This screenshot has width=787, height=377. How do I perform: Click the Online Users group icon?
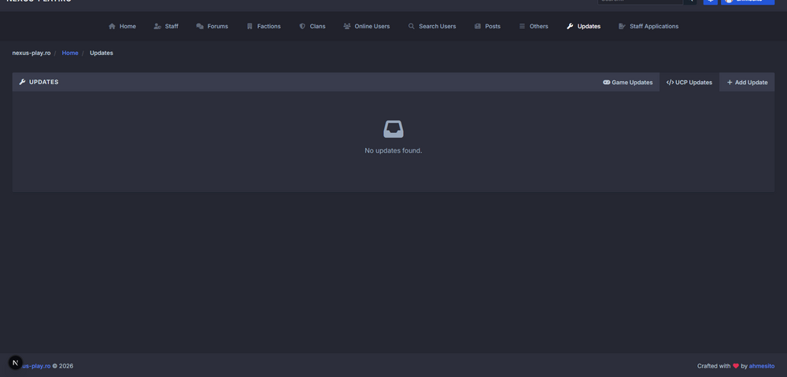point(347,26)
